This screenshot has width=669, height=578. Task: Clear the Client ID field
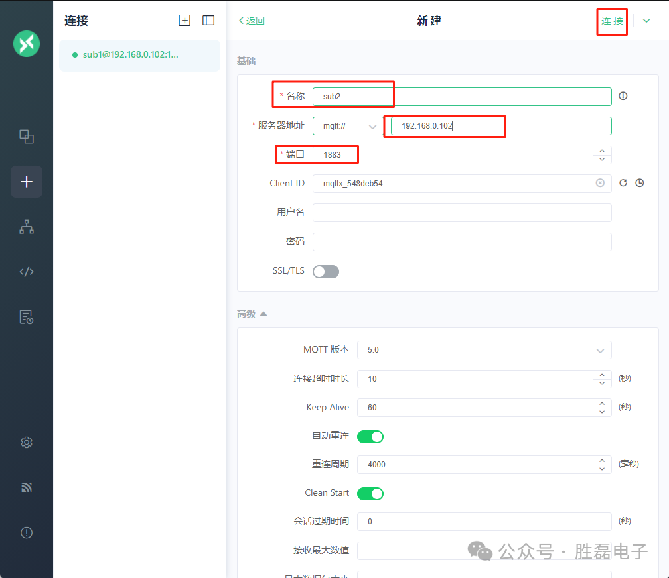tap(600, 183)
